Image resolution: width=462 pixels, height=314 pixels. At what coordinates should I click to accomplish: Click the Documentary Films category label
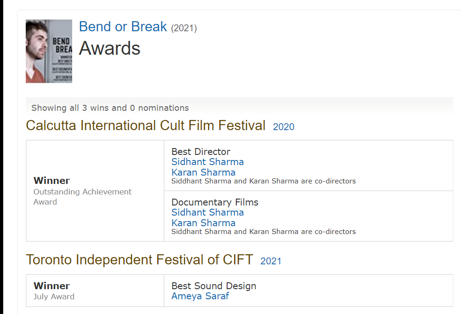[215, 202]
